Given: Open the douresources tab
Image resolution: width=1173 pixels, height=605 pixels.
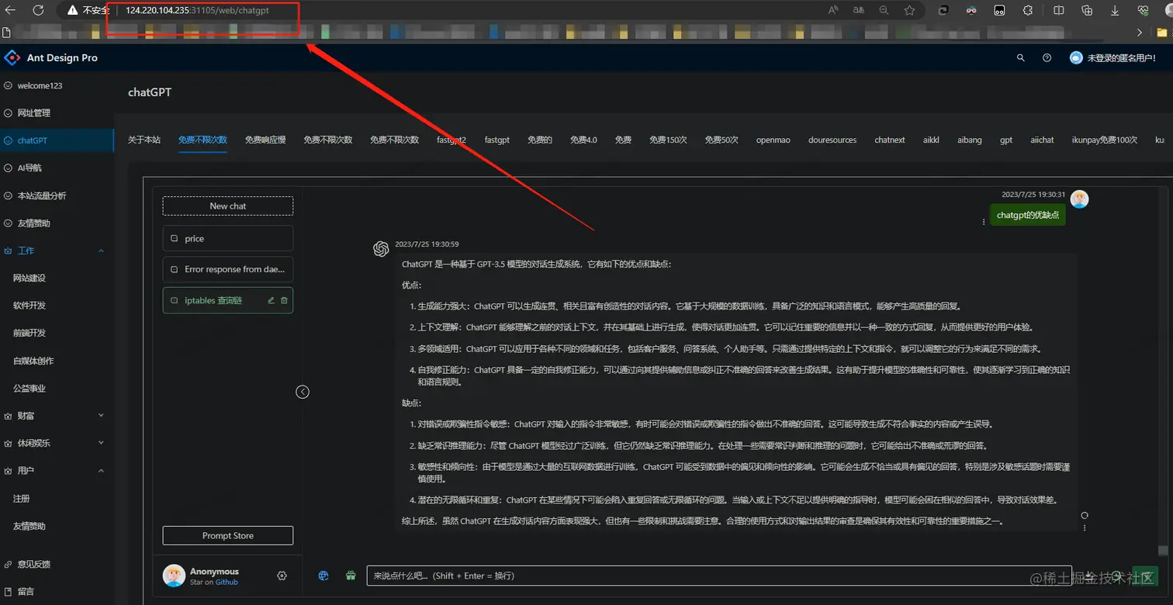Looking at the screenshot, I should (832, 140).
